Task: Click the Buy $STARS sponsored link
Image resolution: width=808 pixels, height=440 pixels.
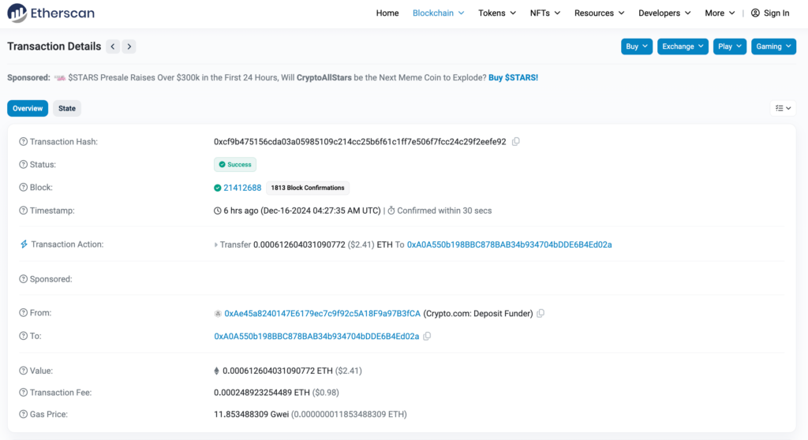Action: 513,77
